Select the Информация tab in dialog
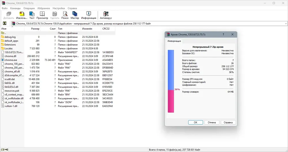The width and height of the screenshot is (288, 152). (174, 41)
